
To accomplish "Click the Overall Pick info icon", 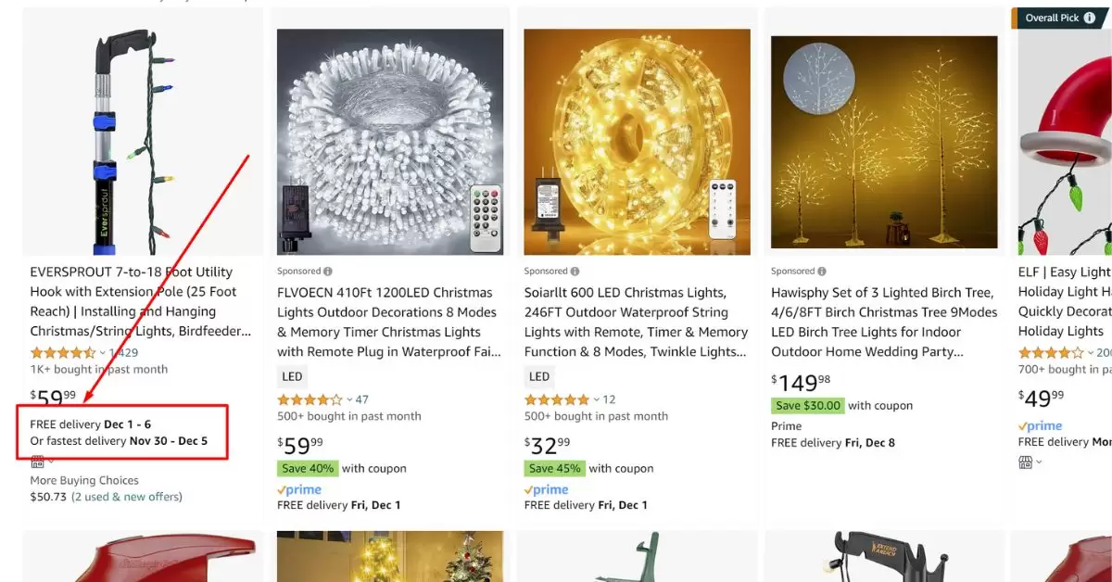I will (x=1089, y=18).
